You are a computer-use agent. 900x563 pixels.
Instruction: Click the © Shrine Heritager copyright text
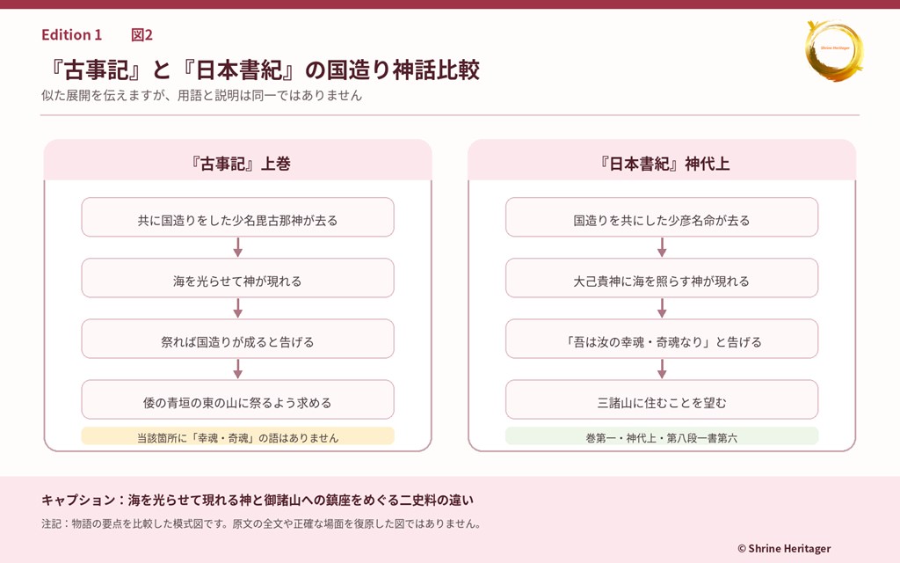click(x=784, y=549)
